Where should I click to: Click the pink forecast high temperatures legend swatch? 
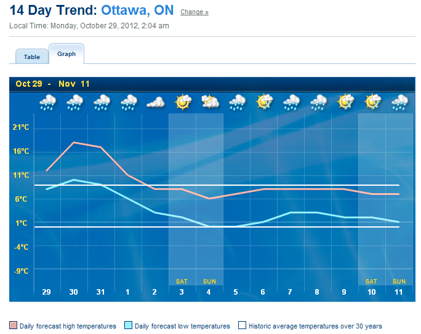(14, 325)
